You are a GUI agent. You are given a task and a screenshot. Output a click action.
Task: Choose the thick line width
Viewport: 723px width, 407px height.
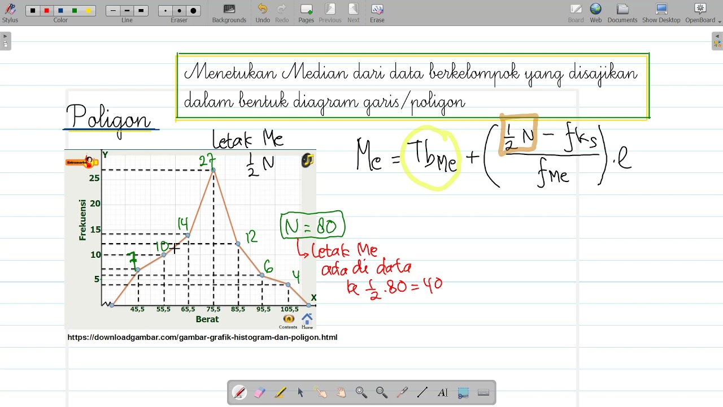coord(141,11)
